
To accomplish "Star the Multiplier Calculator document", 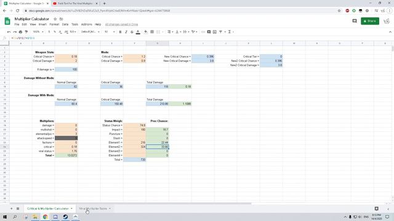I will 55,19.
